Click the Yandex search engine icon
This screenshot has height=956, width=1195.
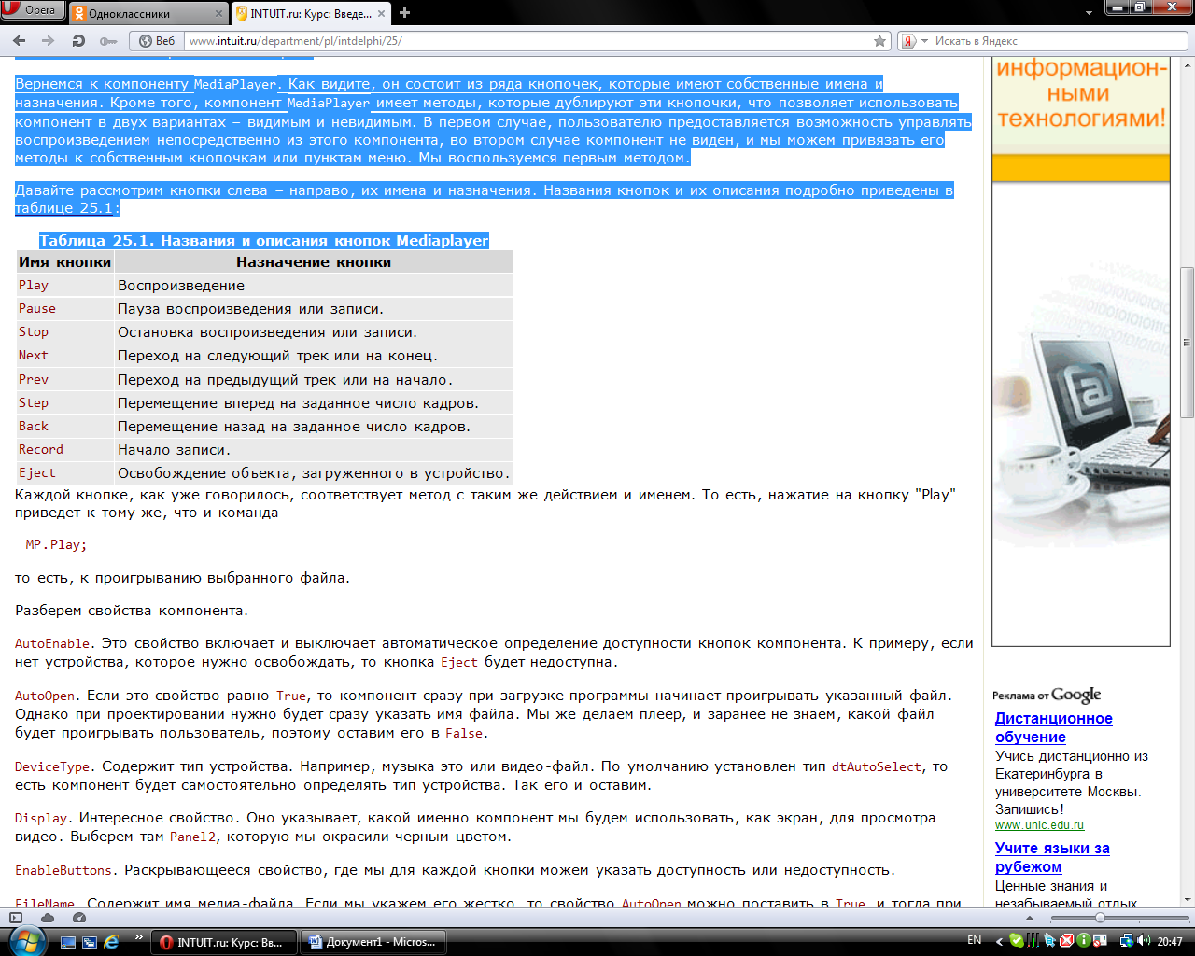coord(908,41)
